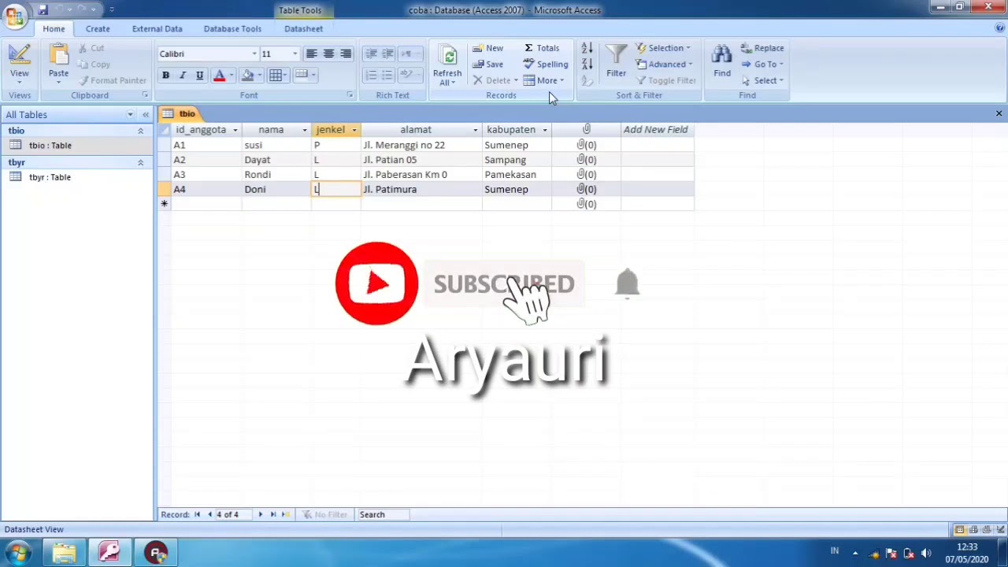Collapse the tbio group in navigation pane
Viewport: 1008px width, 567px height.
pyautogui.click(x=140, y=131)
